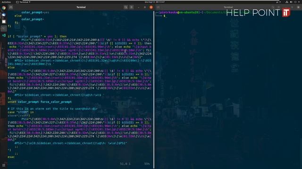
Task: Click vim cursor position '51,0-1' in status
Action: click(x=125, y=164)
